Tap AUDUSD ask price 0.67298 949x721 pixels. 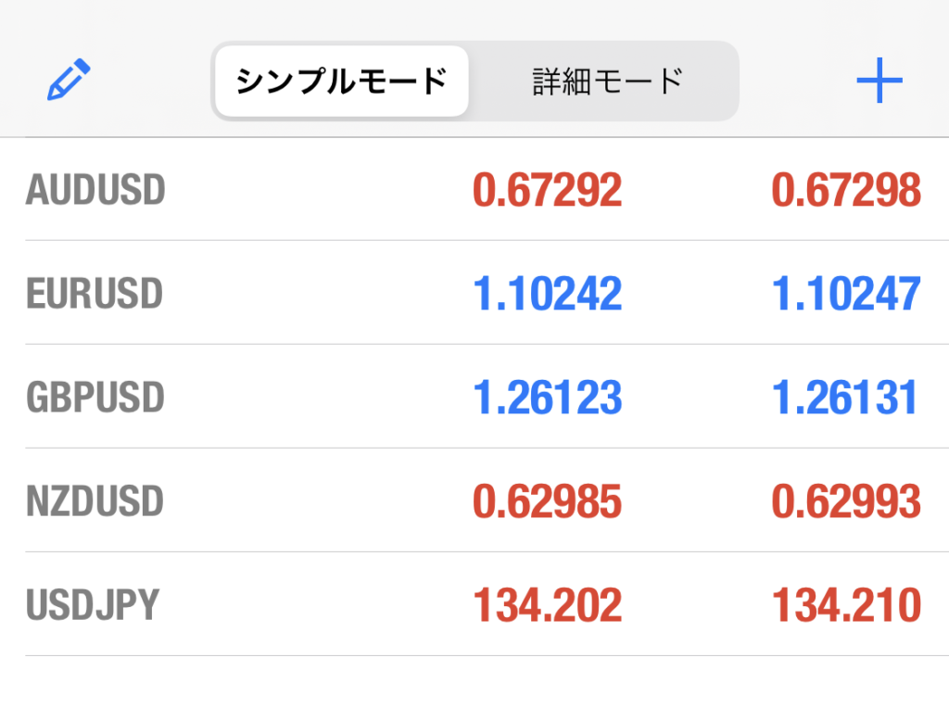pos(846,190)
